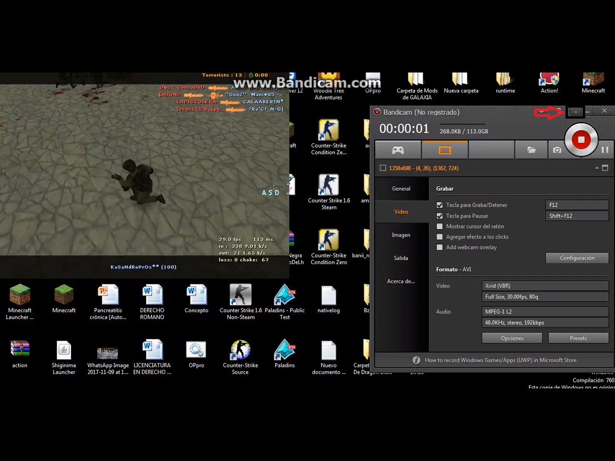
Task: Click the 1358x698 recording area text
Action: pos(424,168)
